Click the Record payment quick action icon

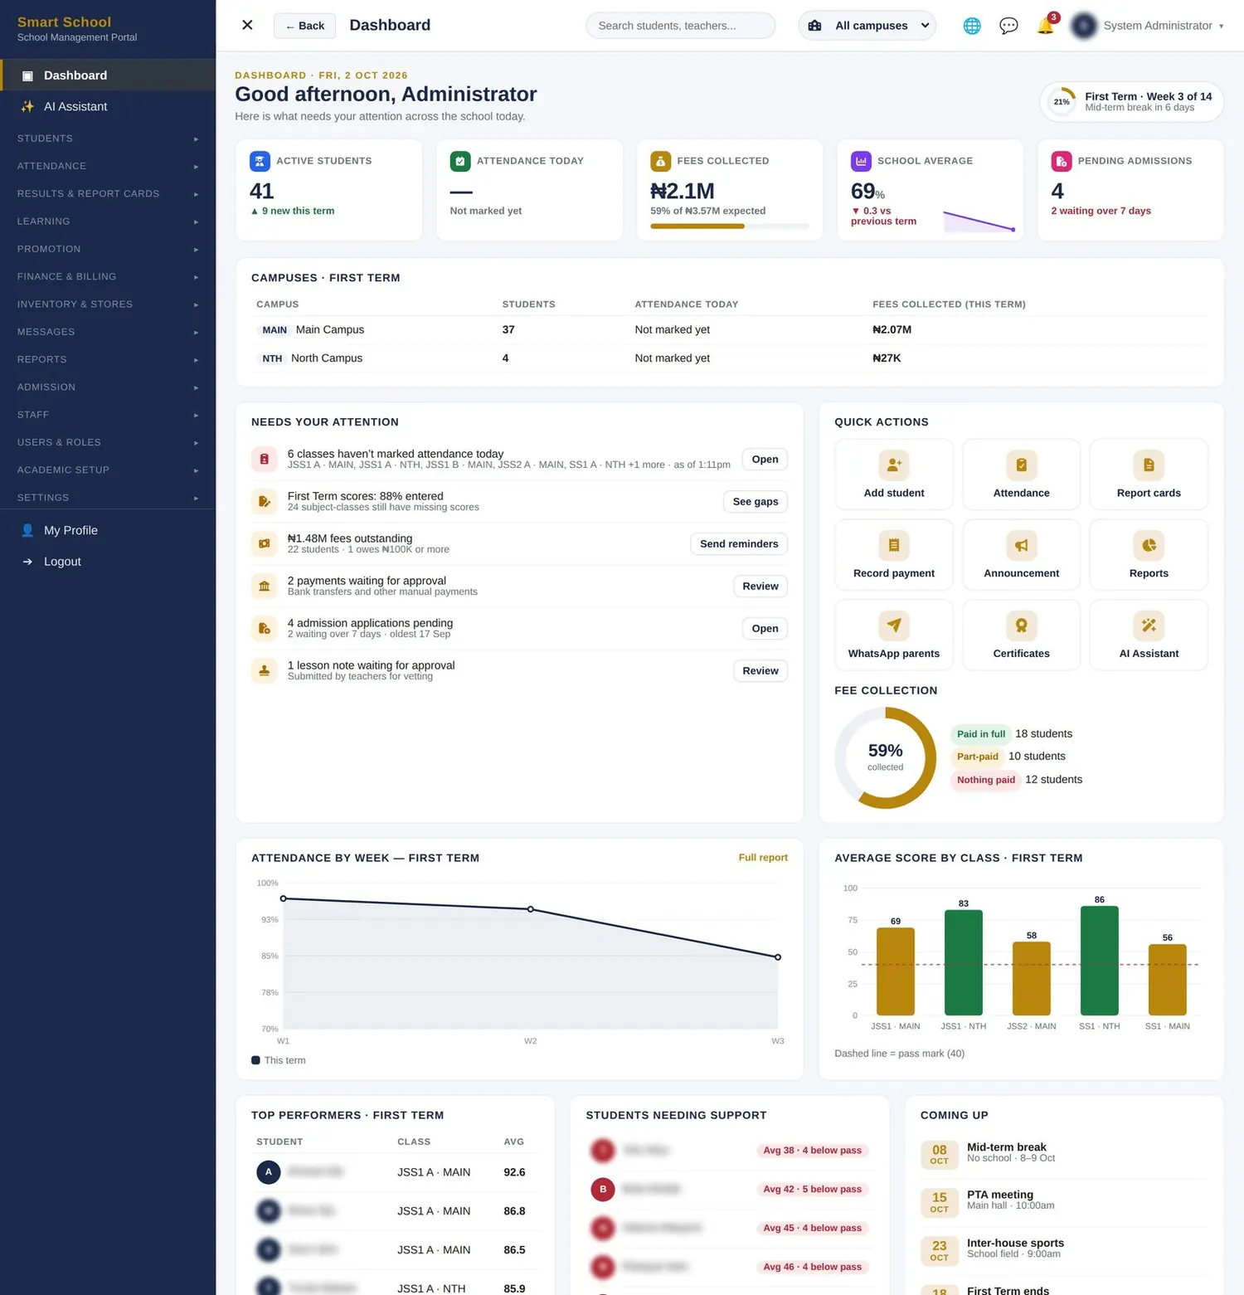pos(894,546)
